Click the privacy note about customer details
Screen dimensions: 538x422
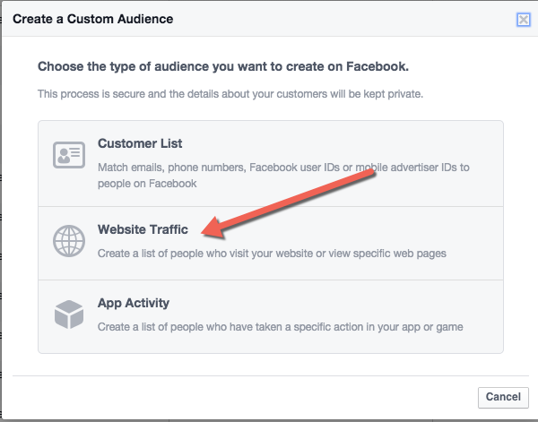coord(230,93)
